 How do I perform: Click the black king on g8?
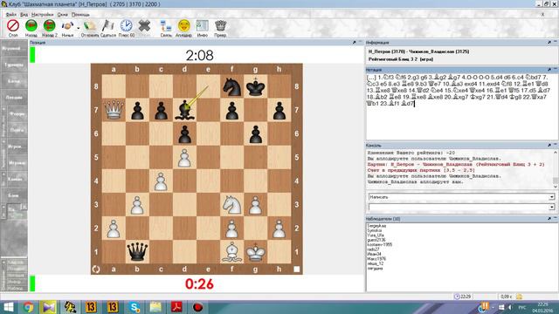[x=256, y=86]
